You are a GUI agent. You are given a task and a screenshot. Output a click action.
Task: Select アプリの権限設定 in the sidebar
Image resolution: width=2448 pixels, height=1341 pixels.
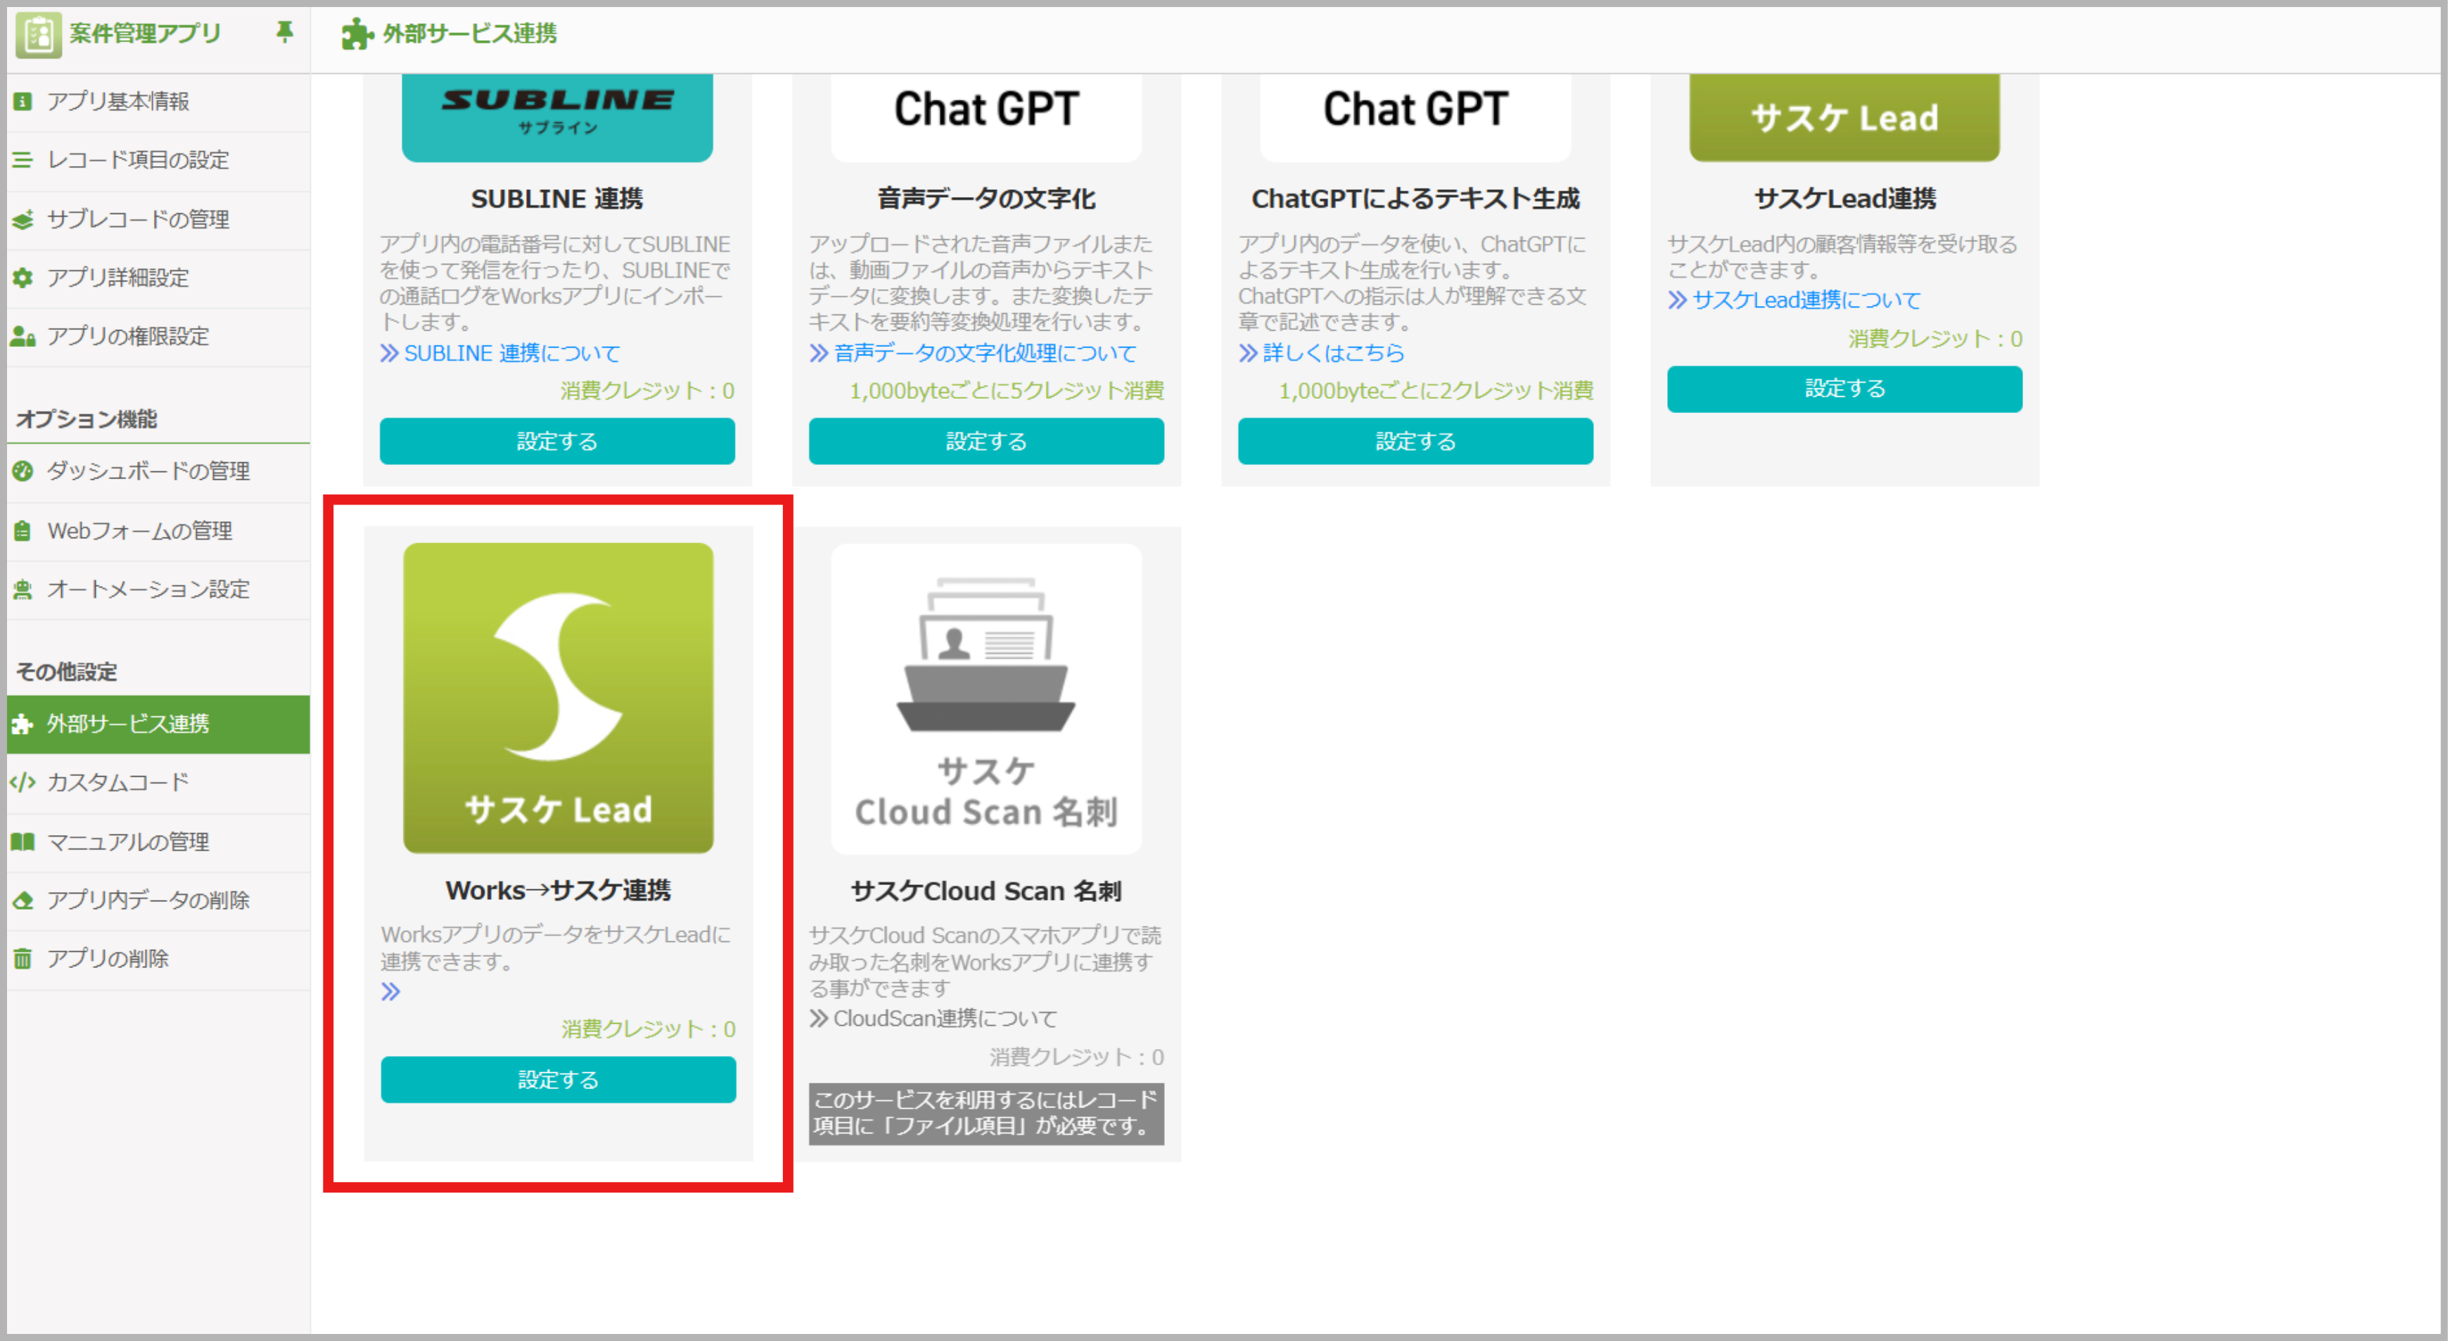pyautogui.click(x=158, y=336)
